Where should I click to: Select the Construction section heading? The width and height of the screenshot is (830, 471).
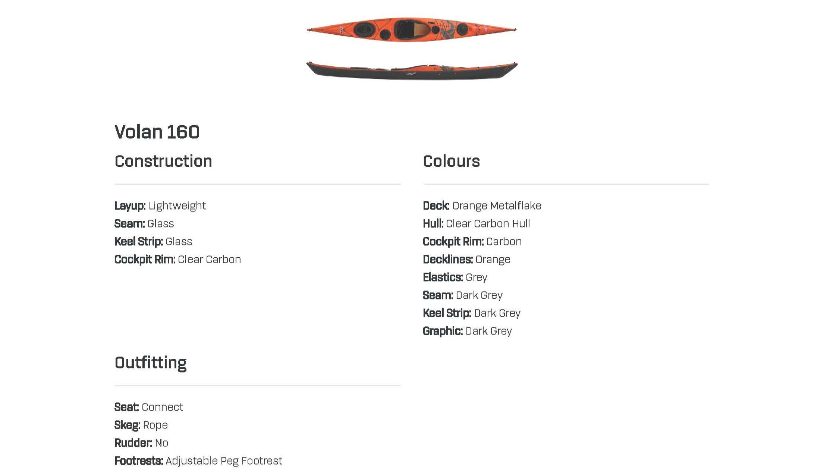[163, 161]
